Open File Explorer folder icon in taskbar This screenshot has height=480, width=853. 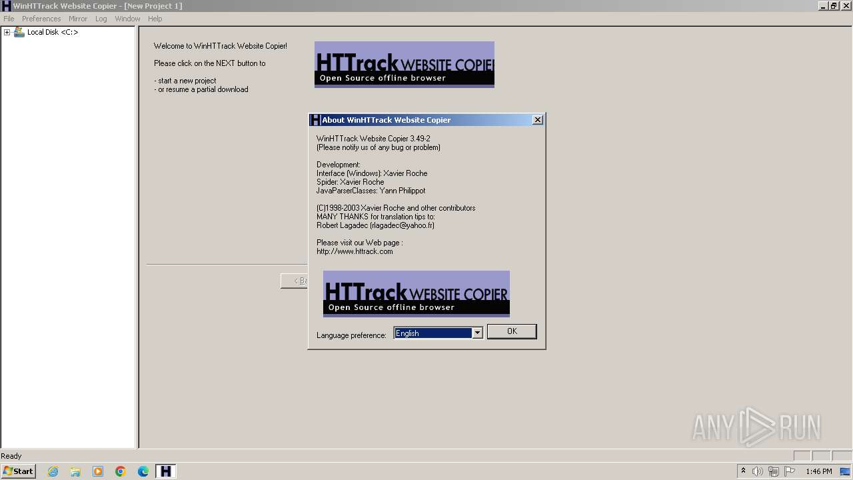click(75, 471)
